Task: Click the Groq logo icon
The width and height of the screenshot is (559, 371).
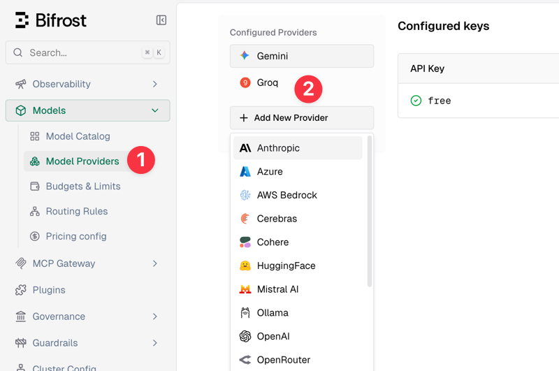Action: 245,82
